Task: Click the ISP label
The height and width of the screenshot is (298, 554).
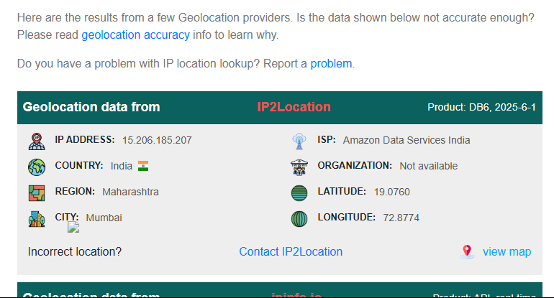Action: pyautogui.click(x=327, y=139)
